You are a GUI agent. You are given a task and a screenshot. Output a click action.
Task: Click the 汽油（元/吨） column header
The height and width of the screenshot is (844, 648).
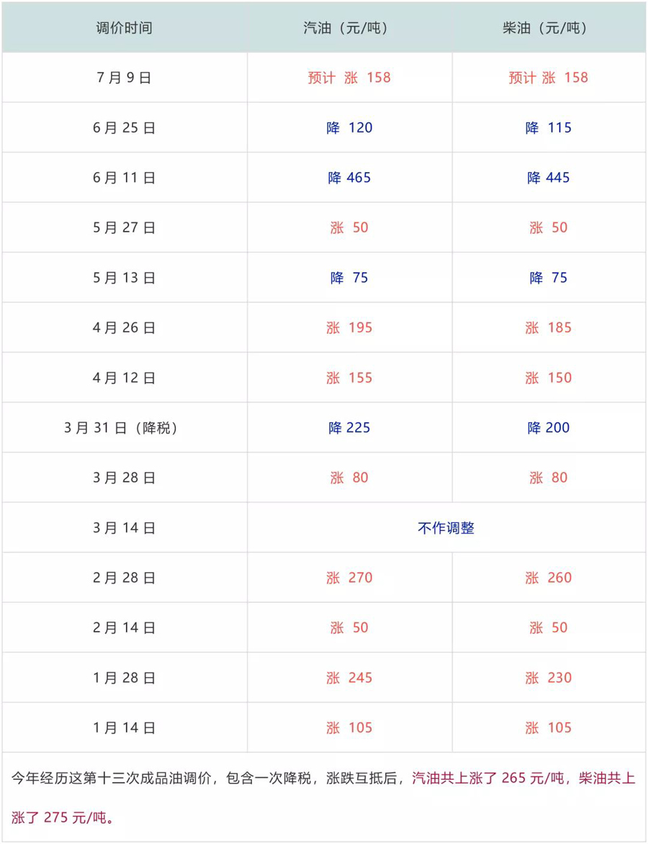coord(350,28)
